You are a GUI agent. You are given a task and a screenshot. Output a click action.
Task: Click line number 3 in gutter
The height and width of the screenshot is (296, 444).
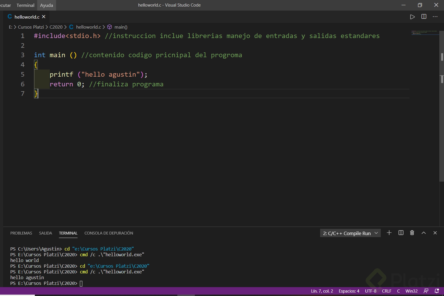coord(23,55)
